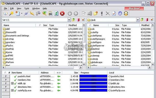This screenshot has width=156, height=98.
Task: Open the local C:\ path dropdown
Action: pos(69,20)
